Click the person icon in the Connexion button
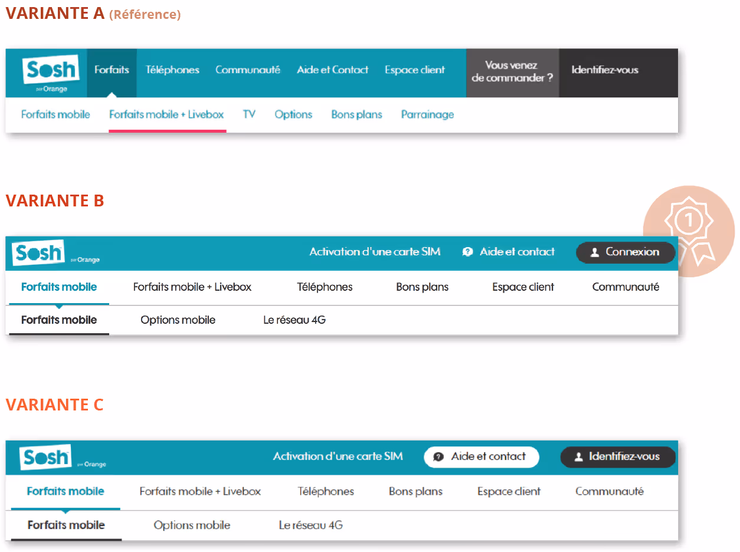The width and height of the screenshot is (740, 552). [594, 252]
